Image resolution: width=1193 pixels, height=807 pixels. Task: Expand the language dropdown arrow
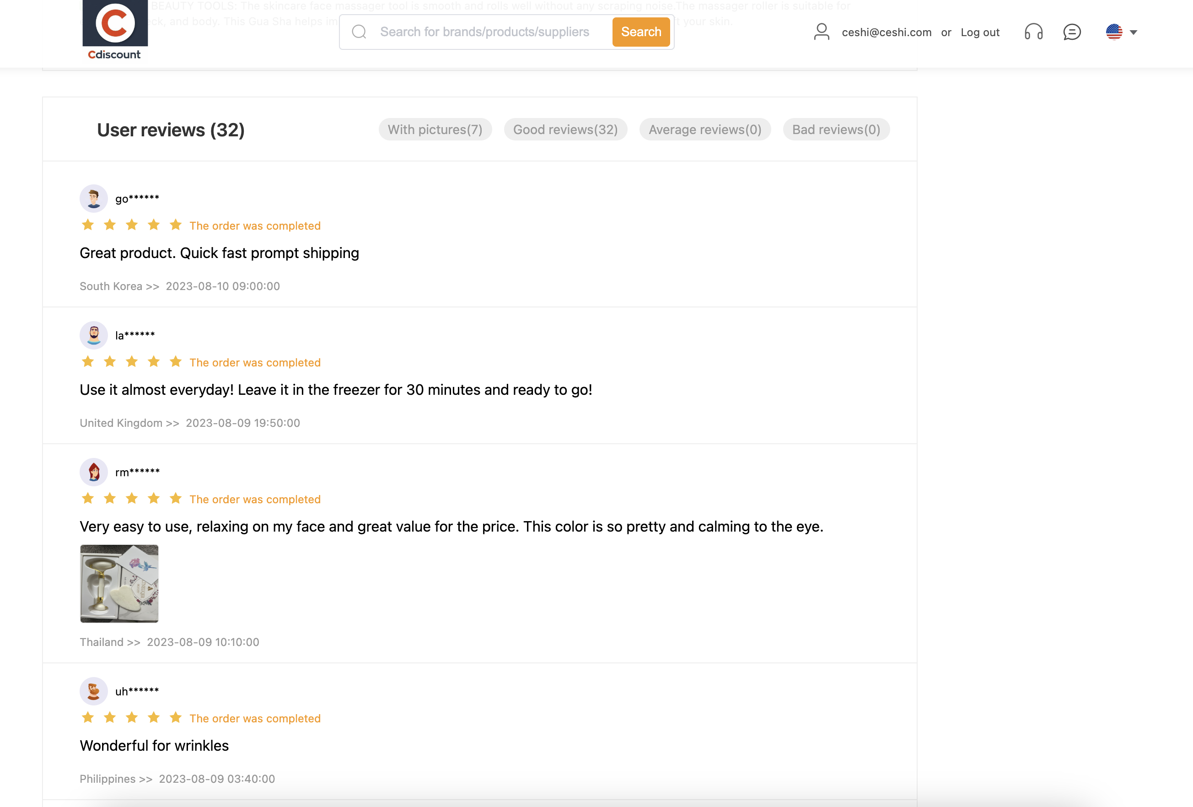1134,32
